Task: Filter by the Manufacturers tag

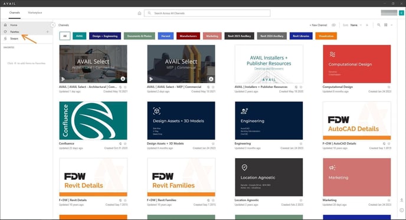Action: [x=188, y=36]
